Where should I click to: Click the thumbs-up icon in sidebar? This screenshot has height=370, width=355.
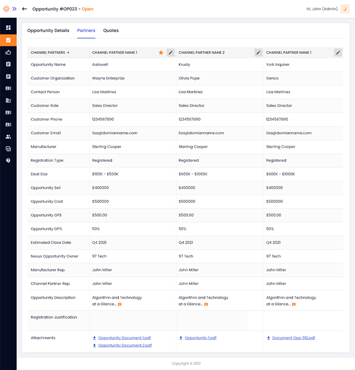[x=8, y=52]
